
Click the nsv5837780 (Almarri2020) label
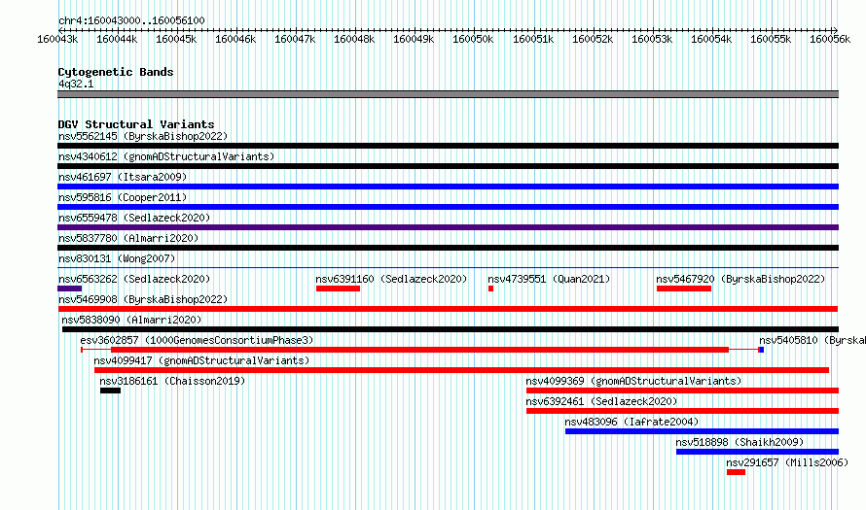click(x=128, y=238)
